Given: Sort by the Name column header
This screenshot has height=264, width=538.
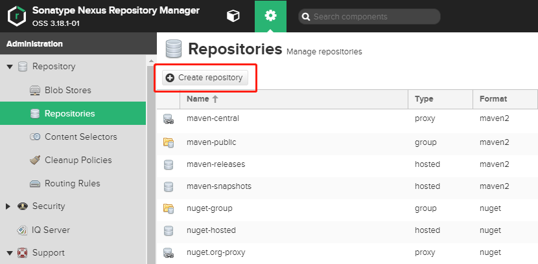Looking at the screenshot, I should pyautogui.click(x=294, y=99).
